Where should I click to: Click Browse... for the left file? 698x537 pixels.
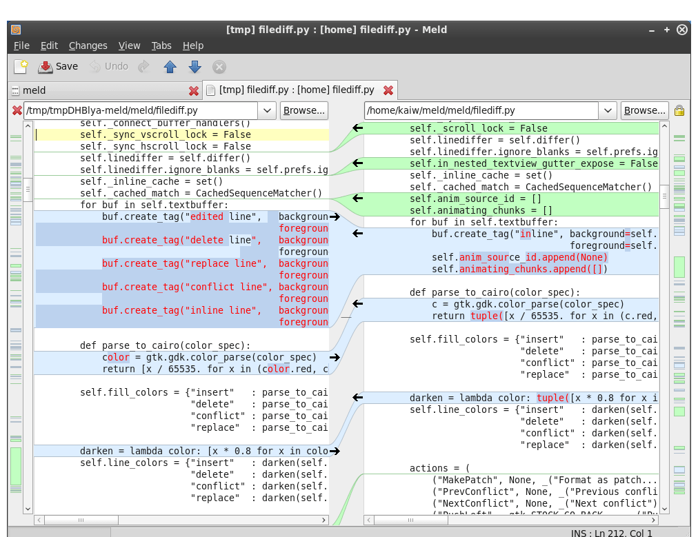pos(303,110)
